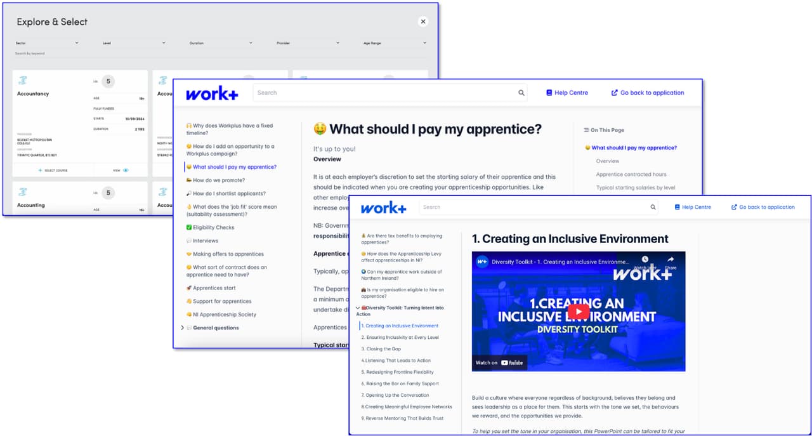Click the Help Centre book icon, middle window
The height and width of the screenshot is (436, 812).
coord(549,93)
